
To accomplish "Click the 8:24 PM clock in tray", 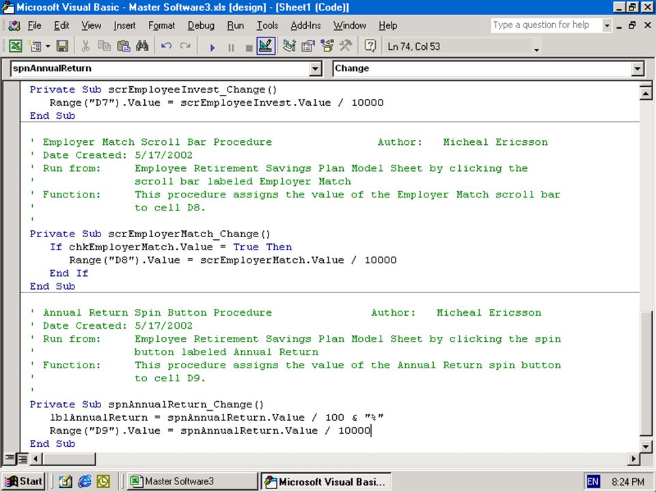I will click(x=627, y=482).
